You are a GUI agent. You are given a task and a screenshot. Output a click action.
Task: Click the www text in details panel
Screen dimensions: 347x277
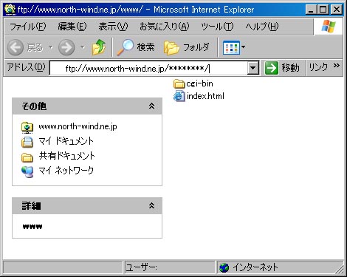32,226
